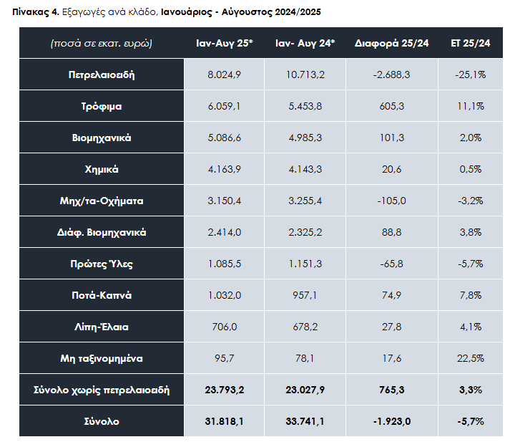Select the 'Πετρελαιοειδή' row label

coord(101,75)
